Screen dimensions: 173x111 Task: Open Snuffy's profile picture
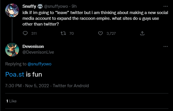pos(12,10)
